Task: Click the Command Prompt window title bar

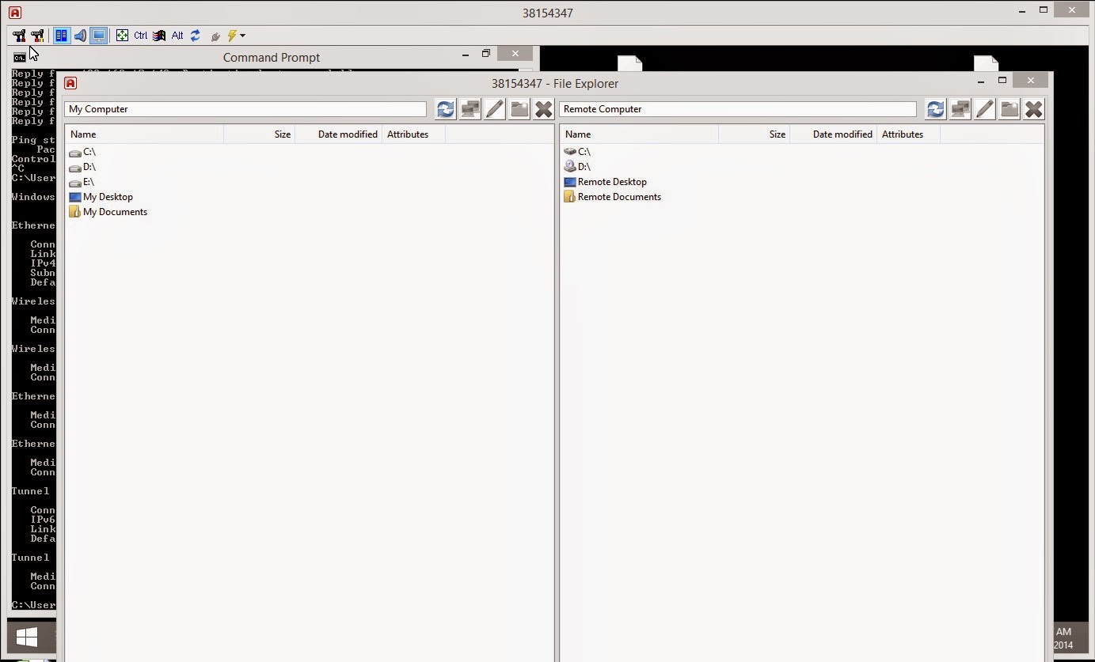Action: [272, 57]
